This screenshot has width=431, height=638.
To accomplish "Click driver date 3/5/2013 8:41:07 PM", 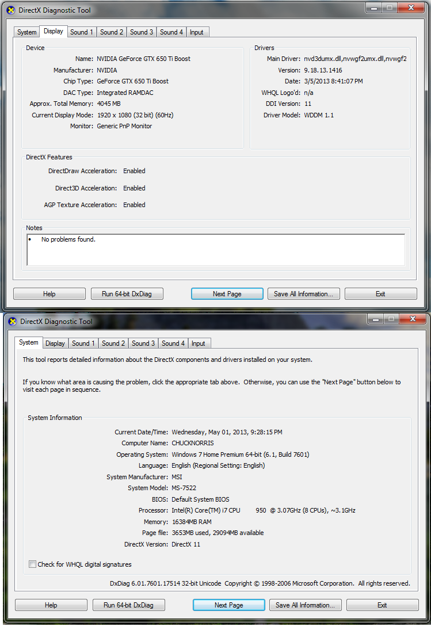I will pyautogui.click(x=333, y=81).
